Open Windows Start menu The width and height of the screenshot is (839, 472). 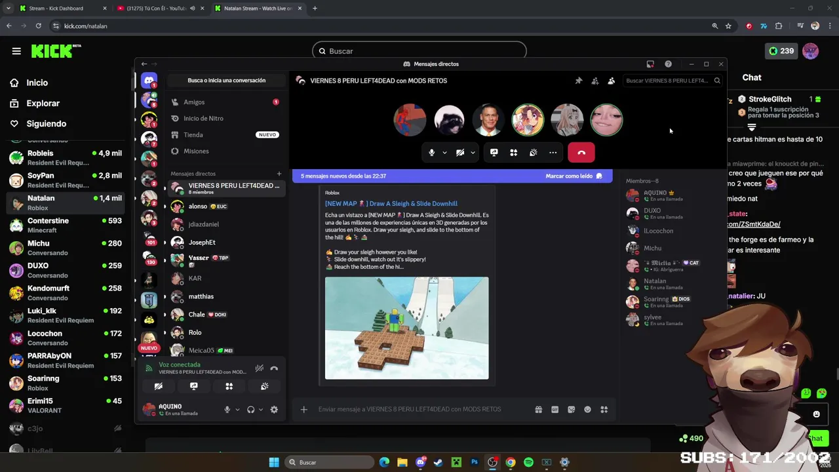tap(274, 463)
